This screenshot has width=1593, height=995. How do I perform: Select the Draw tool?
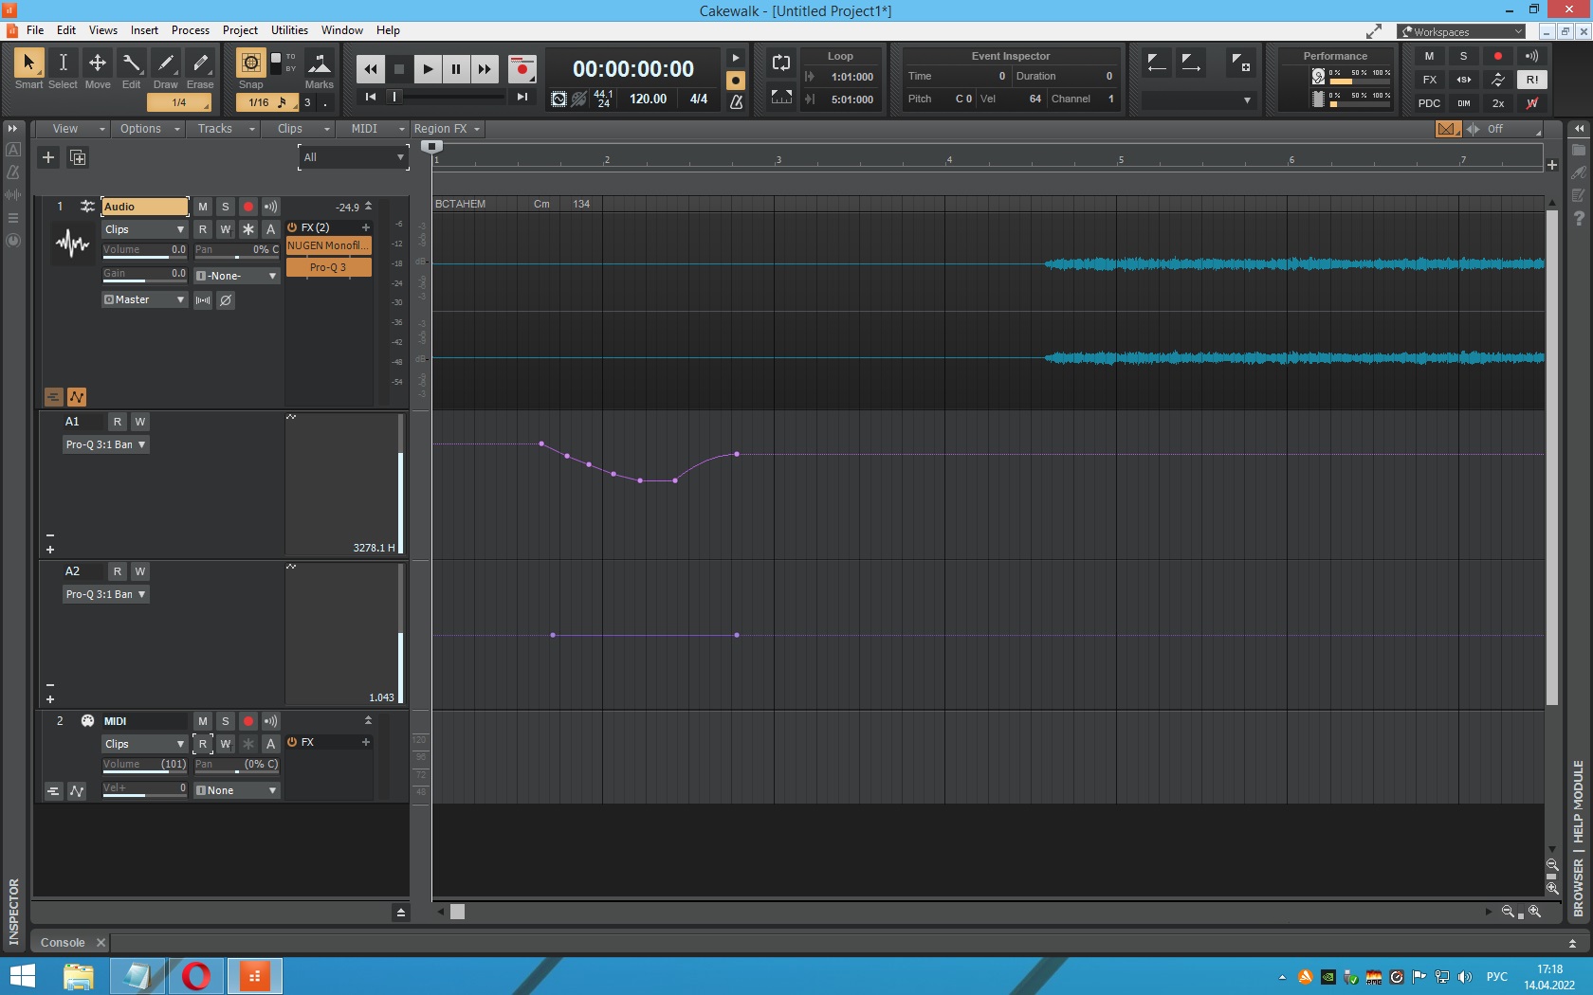(x=166, y=63)
